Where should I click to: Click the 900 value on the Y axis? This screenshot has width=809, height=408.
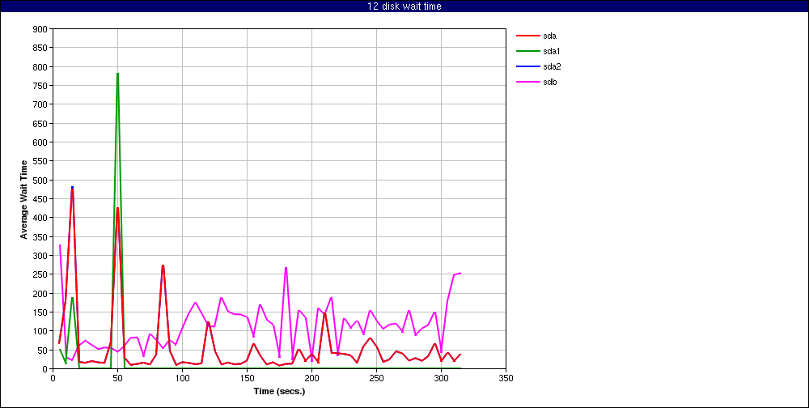point(40,29)
